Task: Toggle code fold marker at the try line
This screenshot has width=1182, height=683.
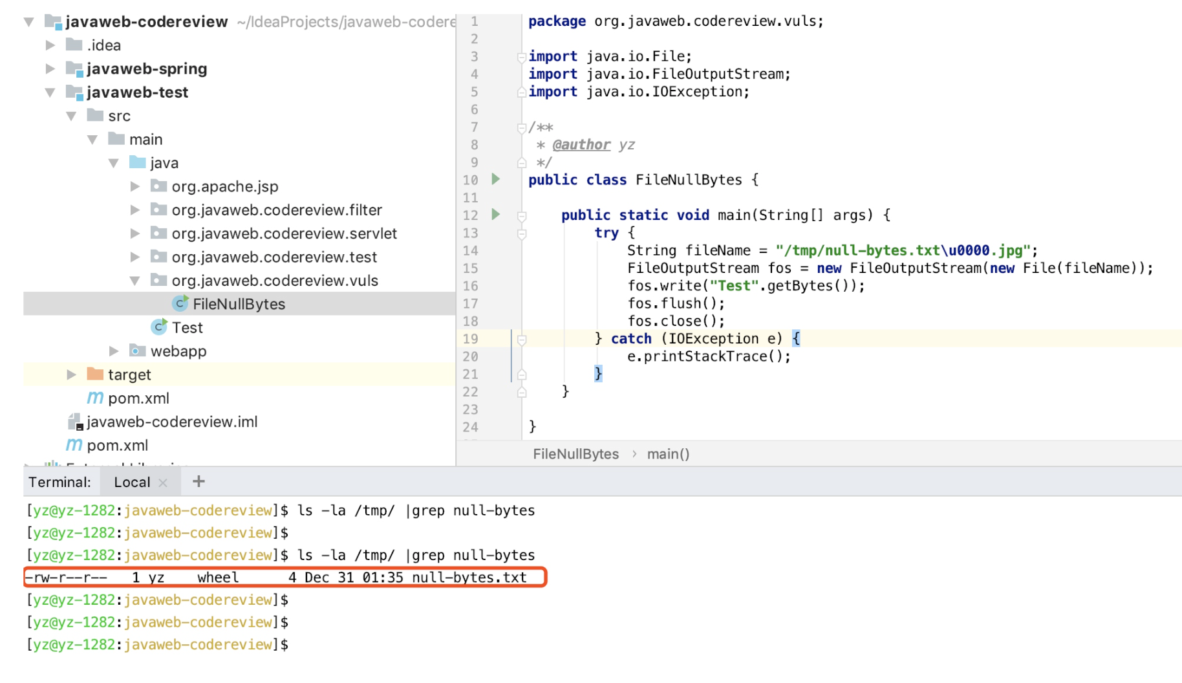Action: [x=522, y=233]
